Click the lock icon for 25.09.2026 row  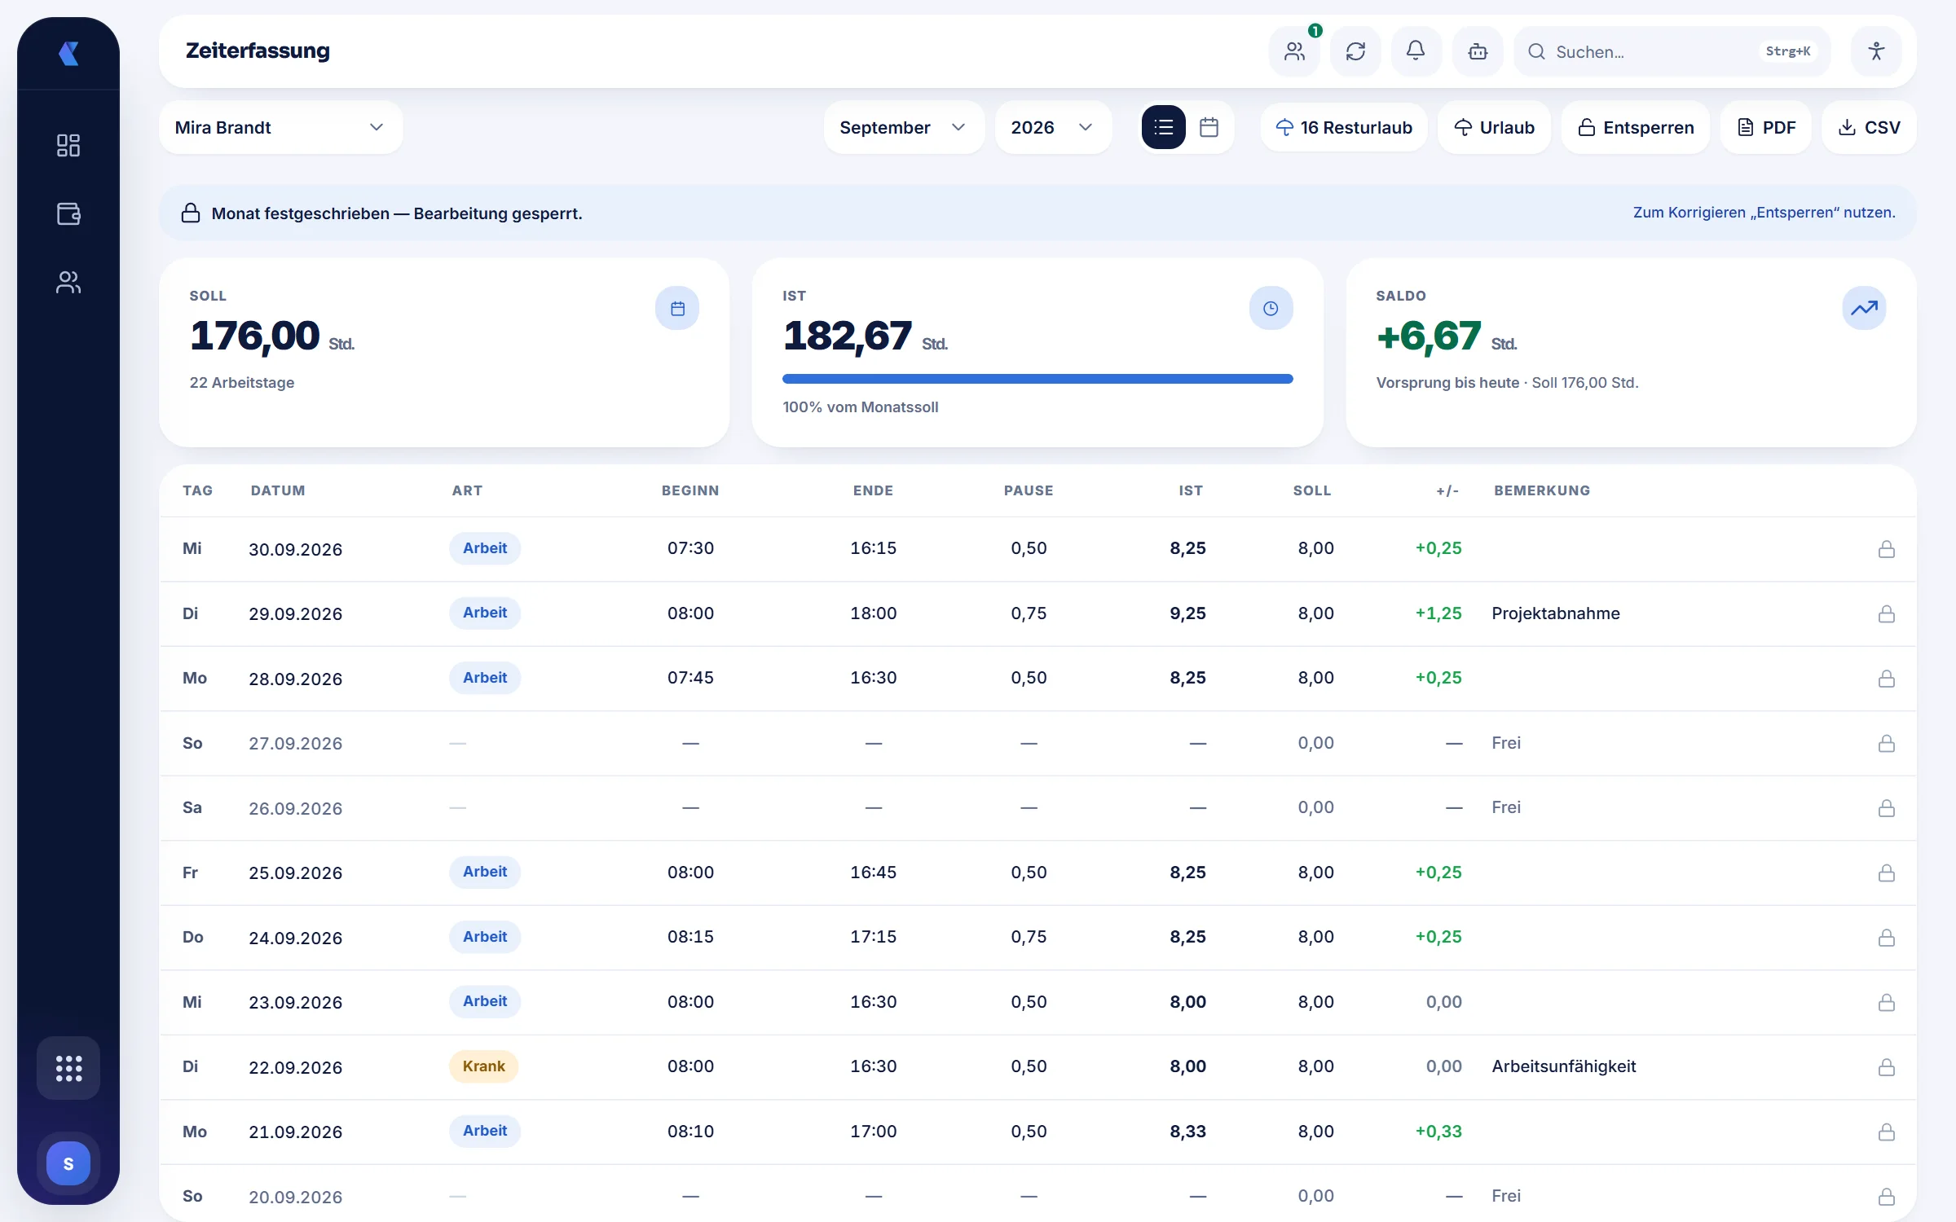coord(1886,873)
